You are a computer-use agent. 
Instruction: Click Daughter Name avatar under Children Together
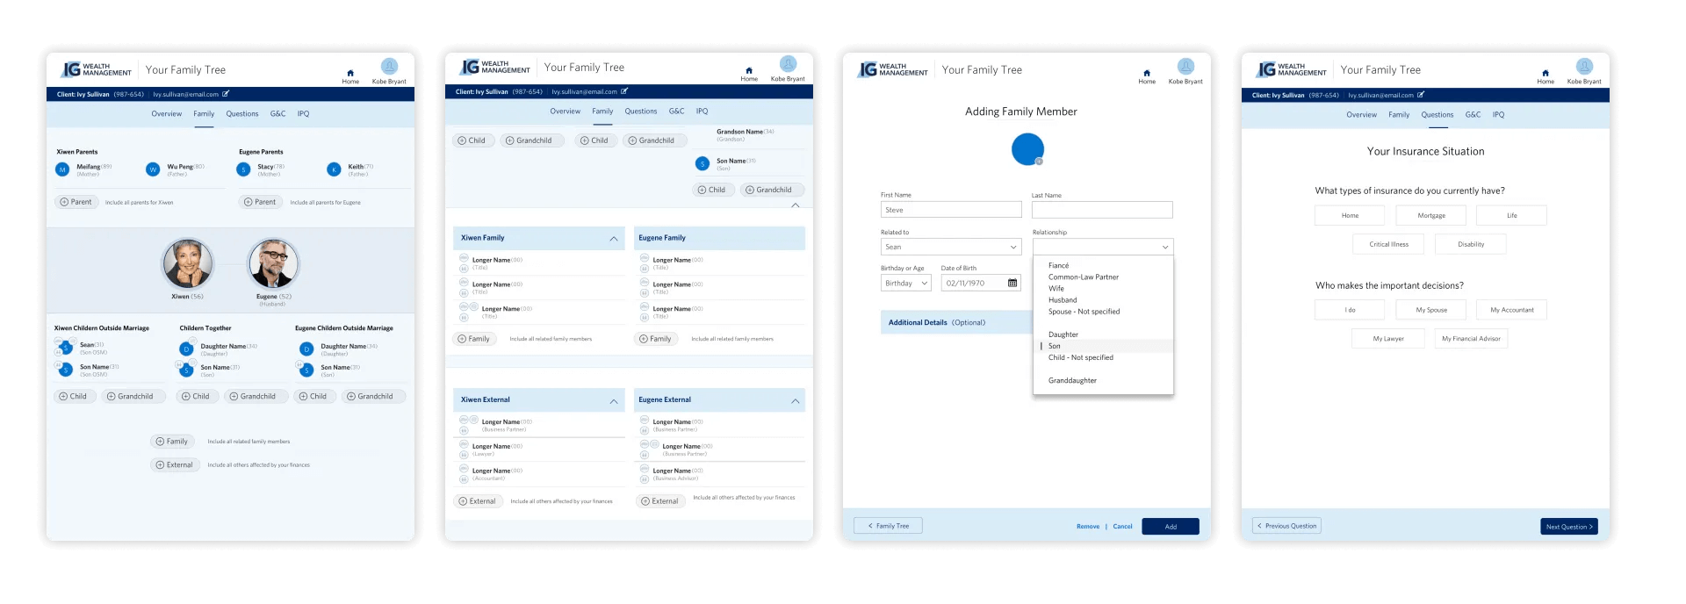186,349
